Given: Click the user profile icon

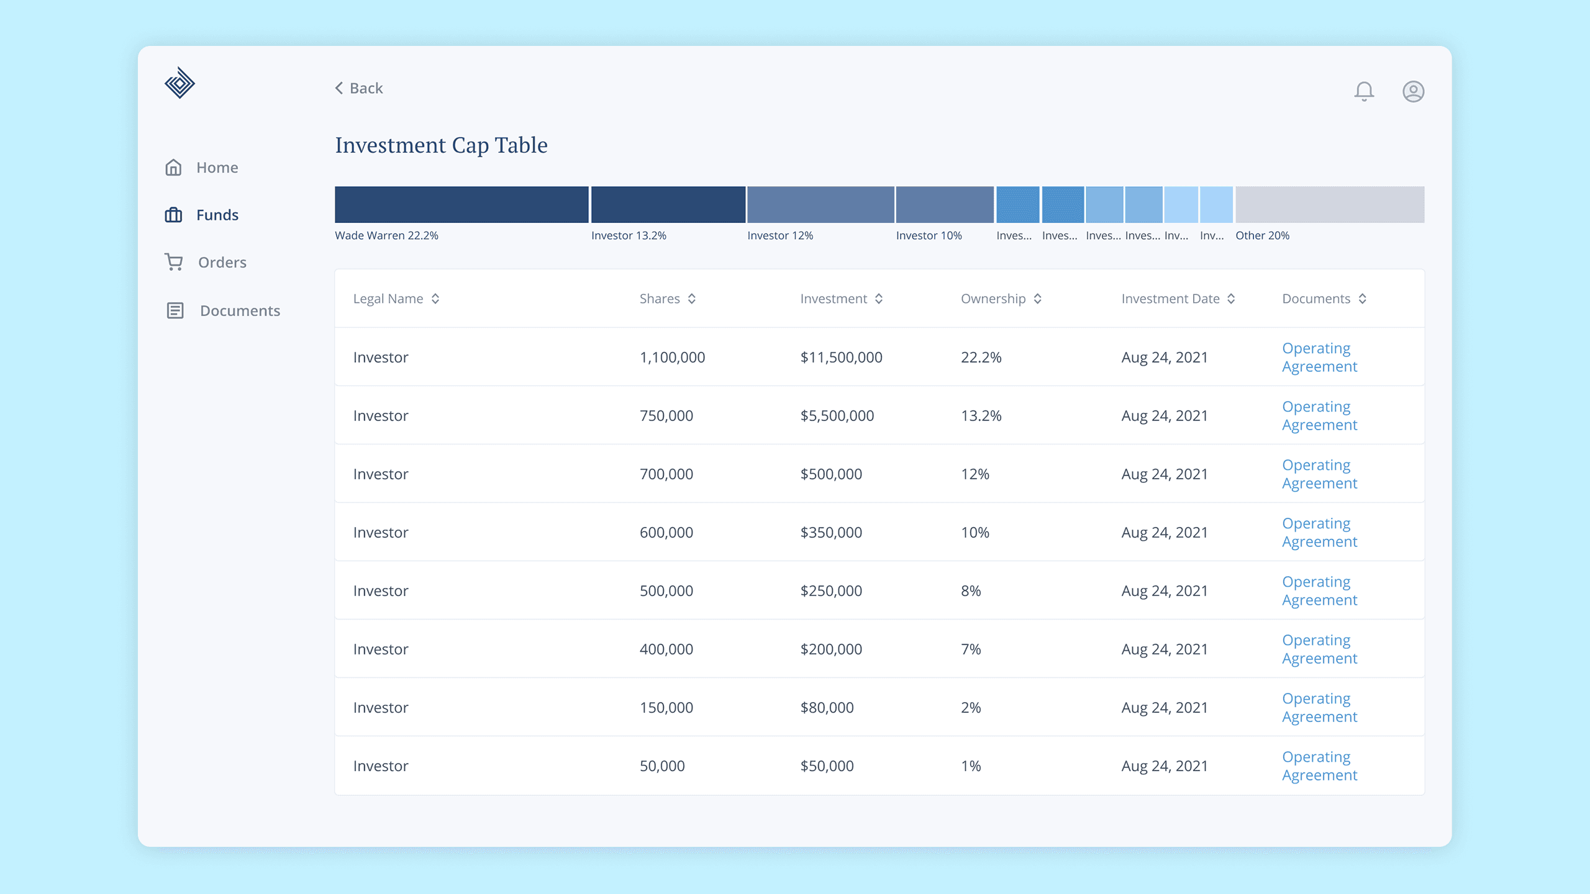Looking at the screenshot, I should coord(1413,91).
